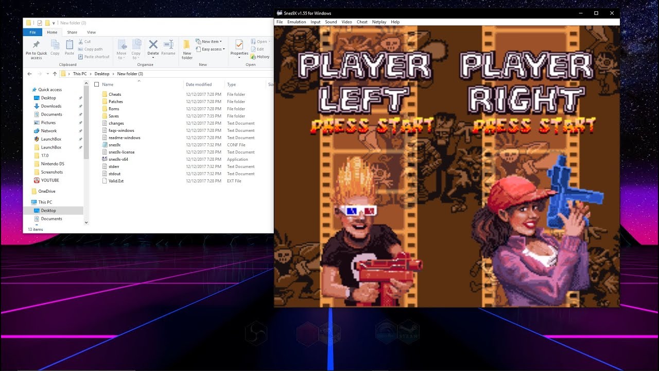Open the Customize Quick Access Toolbar arrow

54,23
